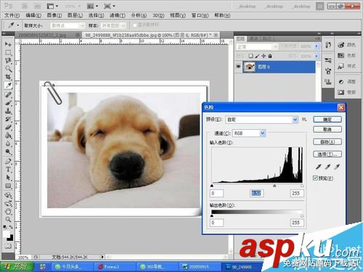Viewport: 363px width, 272px height.
Task: Open the arrange documents dropdown
Action: click(92, 7)
